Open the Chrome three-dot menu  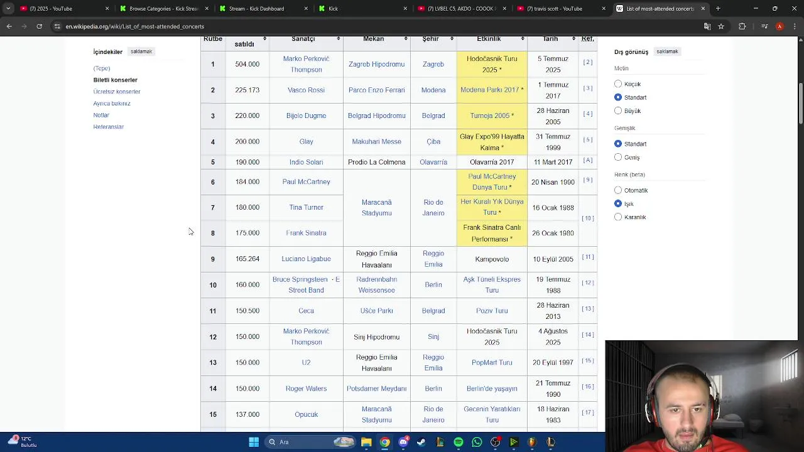(795, 26)
